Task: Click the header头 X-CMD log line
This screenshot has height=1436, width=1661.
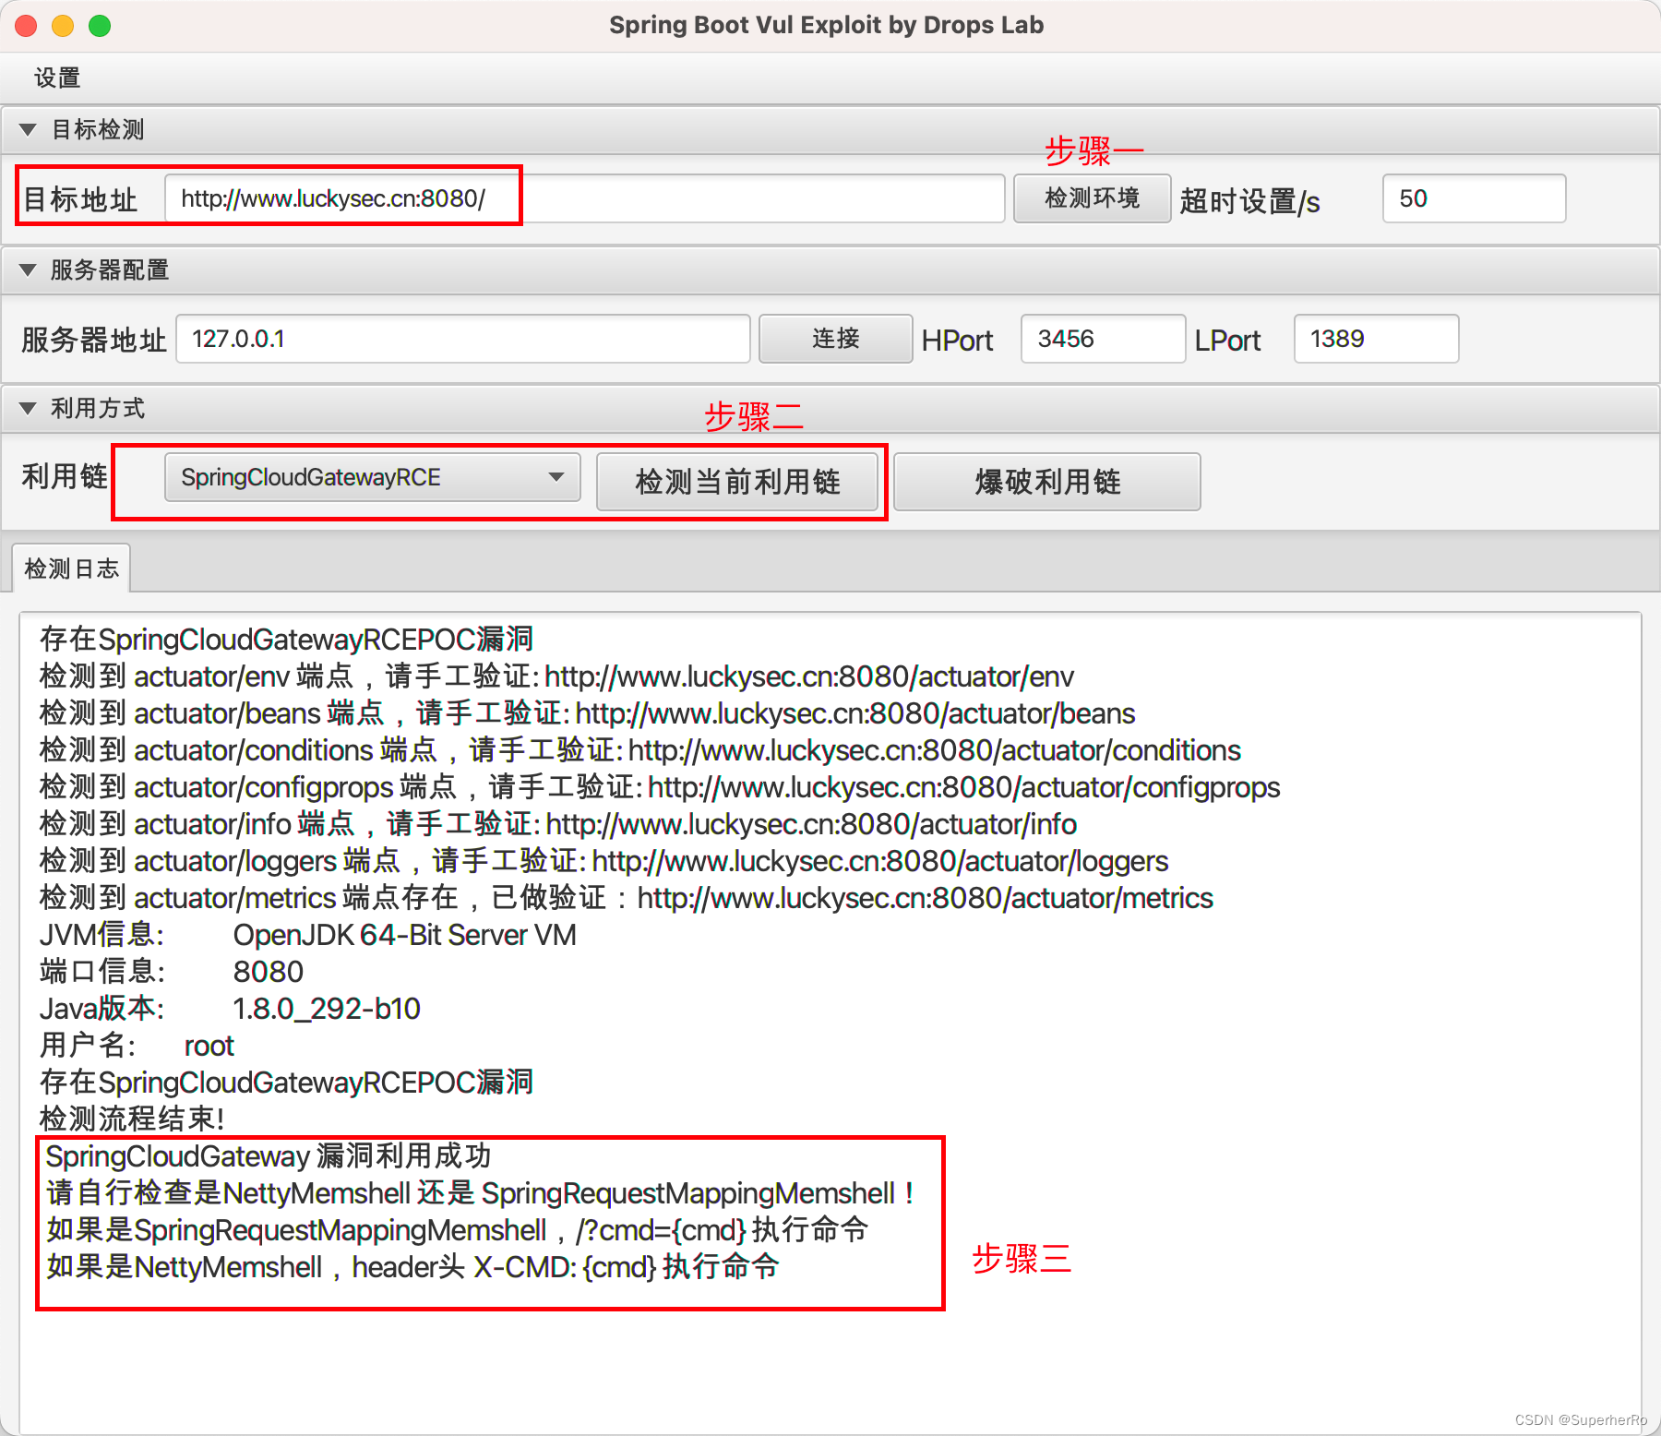Action: 413,1267
